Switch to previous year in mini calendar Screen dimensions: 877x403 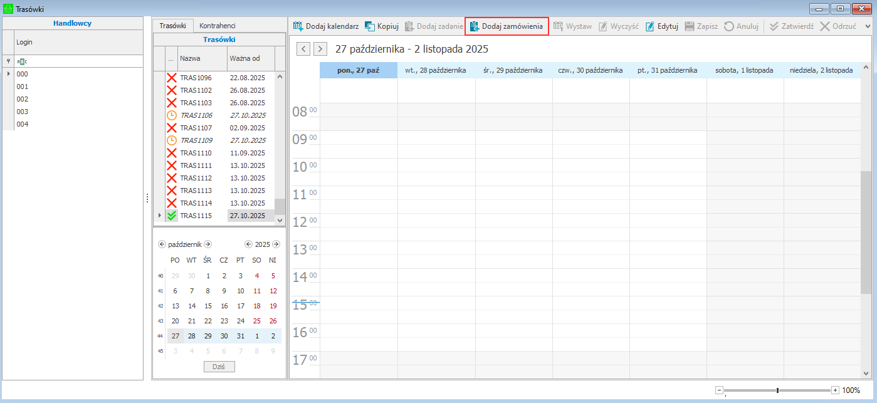(248, 244)
